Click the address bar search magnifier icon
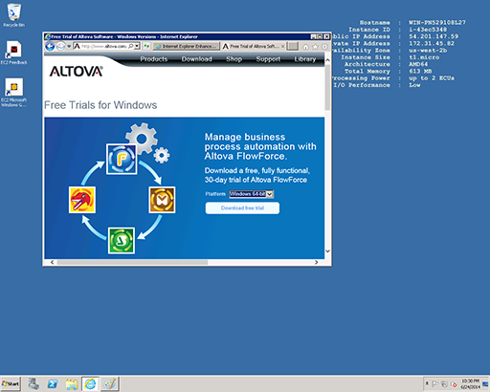 131,46
